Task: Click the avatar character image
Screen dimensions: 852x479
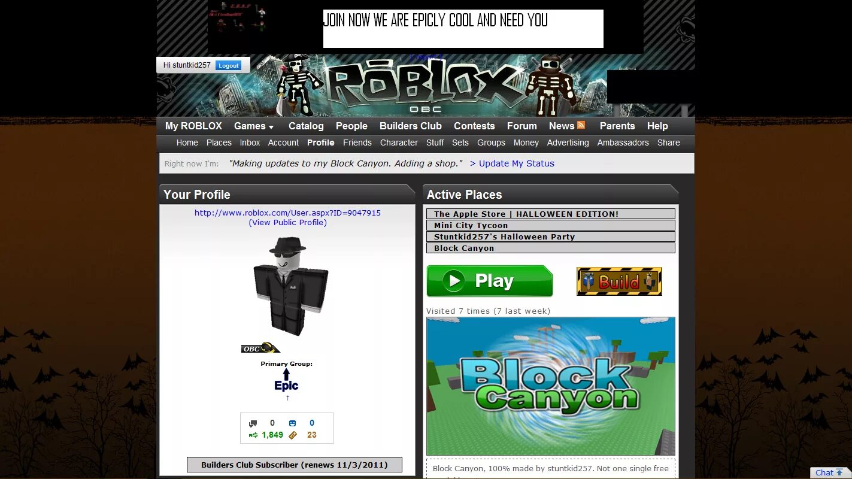Action: tap(290, 286)
